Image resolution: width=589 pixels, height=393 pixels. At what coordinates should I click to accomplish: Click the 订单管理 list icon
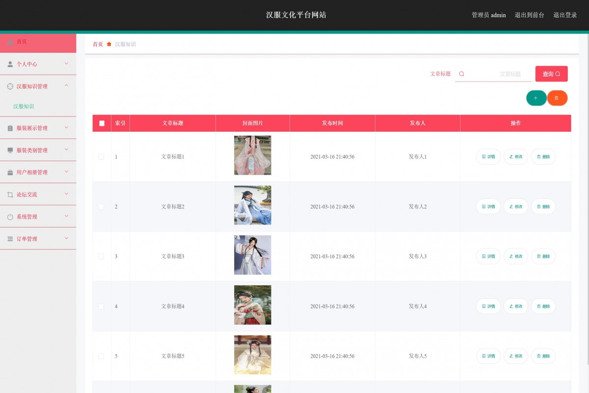coord(10,239)
